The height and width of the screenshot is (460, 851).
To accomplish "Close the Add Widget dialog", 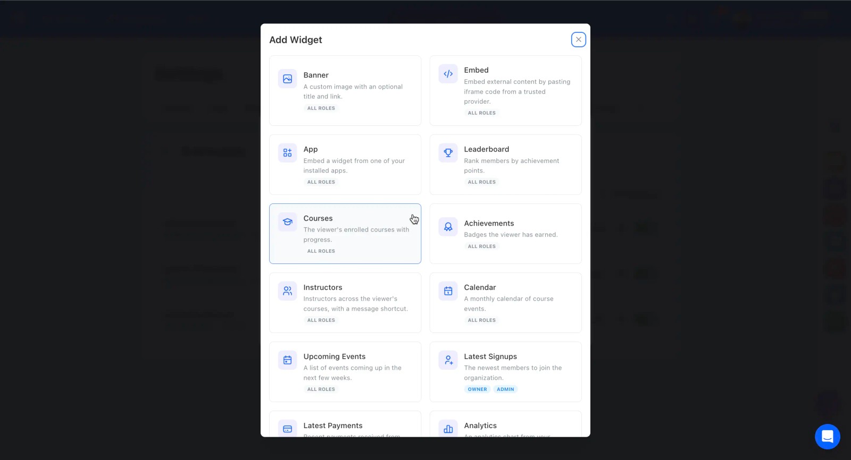I will [579, 39].
